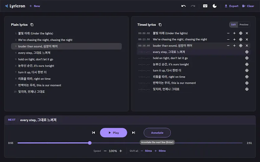Open keyboard shortcuts icon
Image resolution: width=260 pixels, height=162 pixels.
[x=205, y=6]
